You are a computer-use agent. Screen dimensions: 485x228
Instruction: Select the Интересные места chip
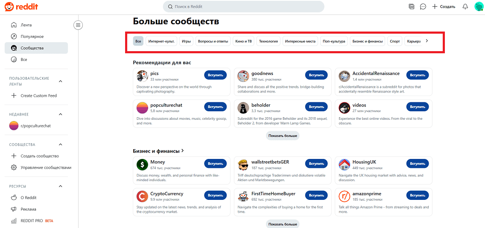pyautogui.click(x=300, y=41)
